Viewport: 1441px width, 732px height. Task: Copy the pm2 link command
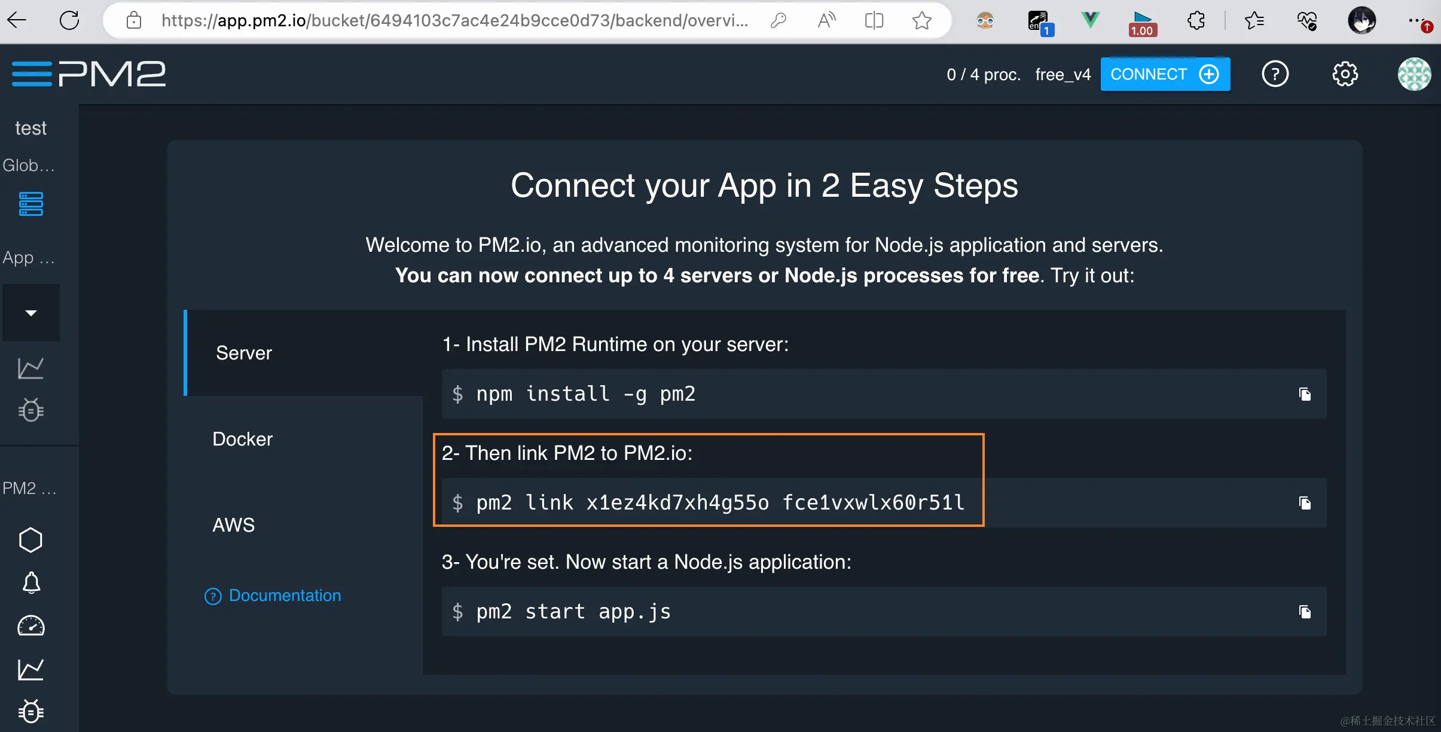pyautogui.click(x=1305, y=503)
